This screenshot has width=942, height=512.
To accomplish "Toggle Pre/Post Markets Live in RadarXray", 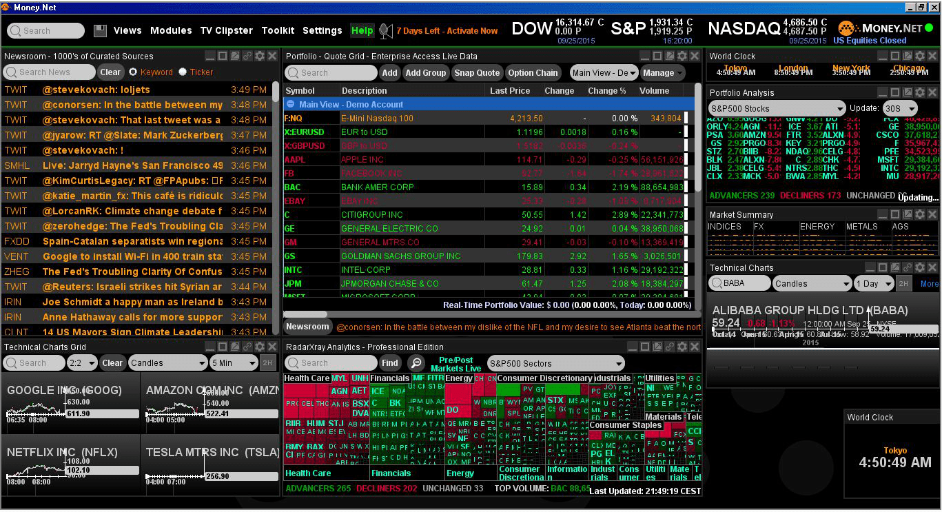I will pos(455,364).
